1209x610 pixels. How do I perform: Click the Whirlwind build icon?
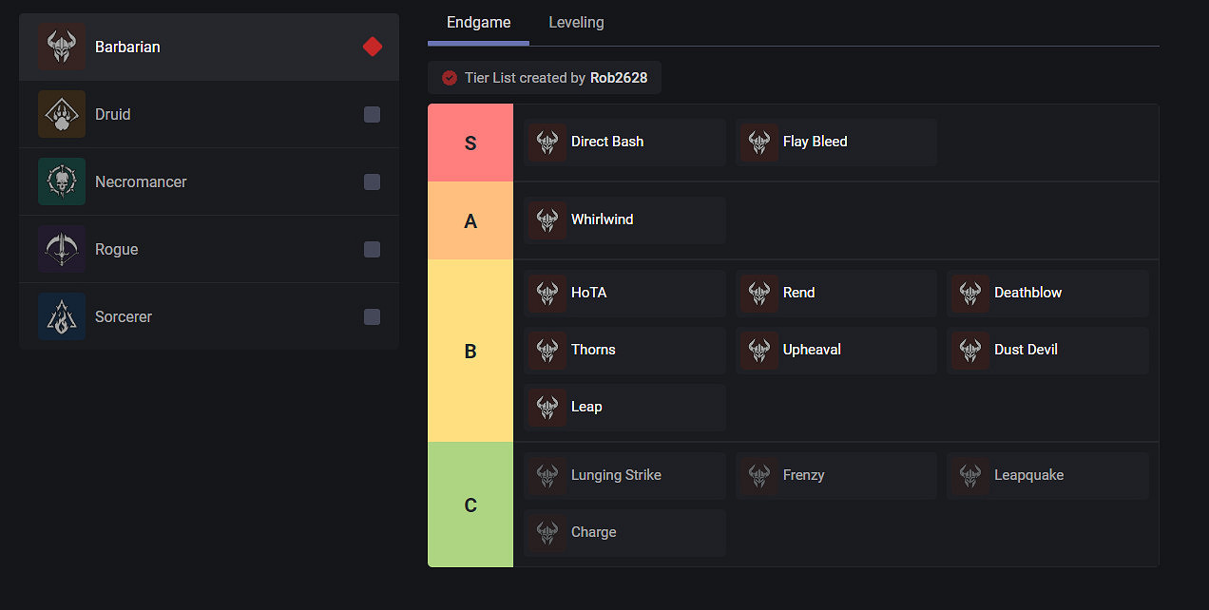(x=547, y=220)
